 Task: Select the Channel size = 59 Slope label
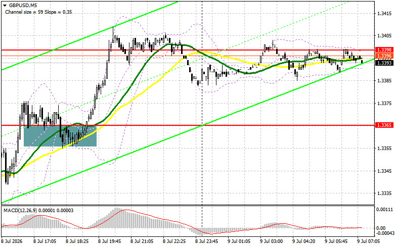[x=38, y=12]
